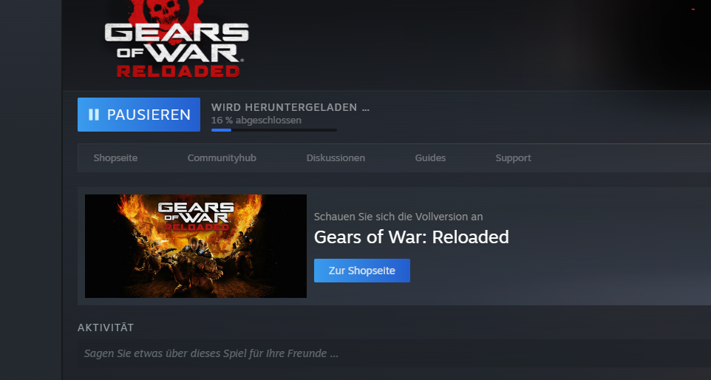Click 'Schauen Sie sich die Vollversion an' text
Viewport: 711px width, 380px height.
point(398,217)
